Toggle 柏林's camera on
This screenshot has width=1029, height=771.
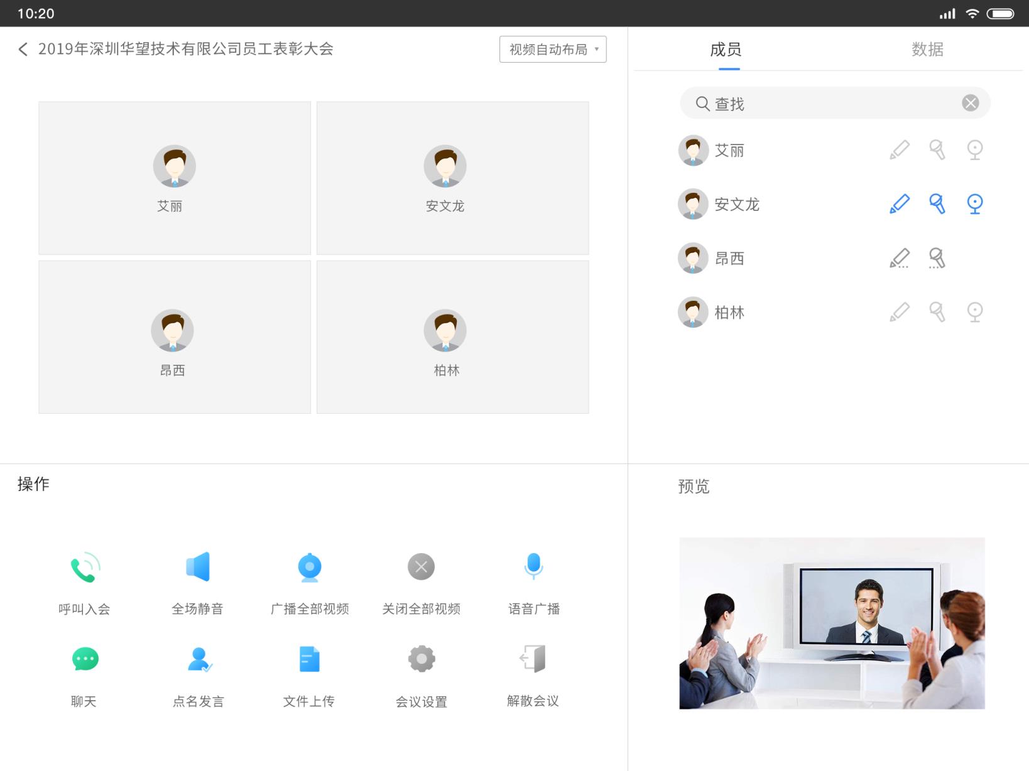click(974, 312)
